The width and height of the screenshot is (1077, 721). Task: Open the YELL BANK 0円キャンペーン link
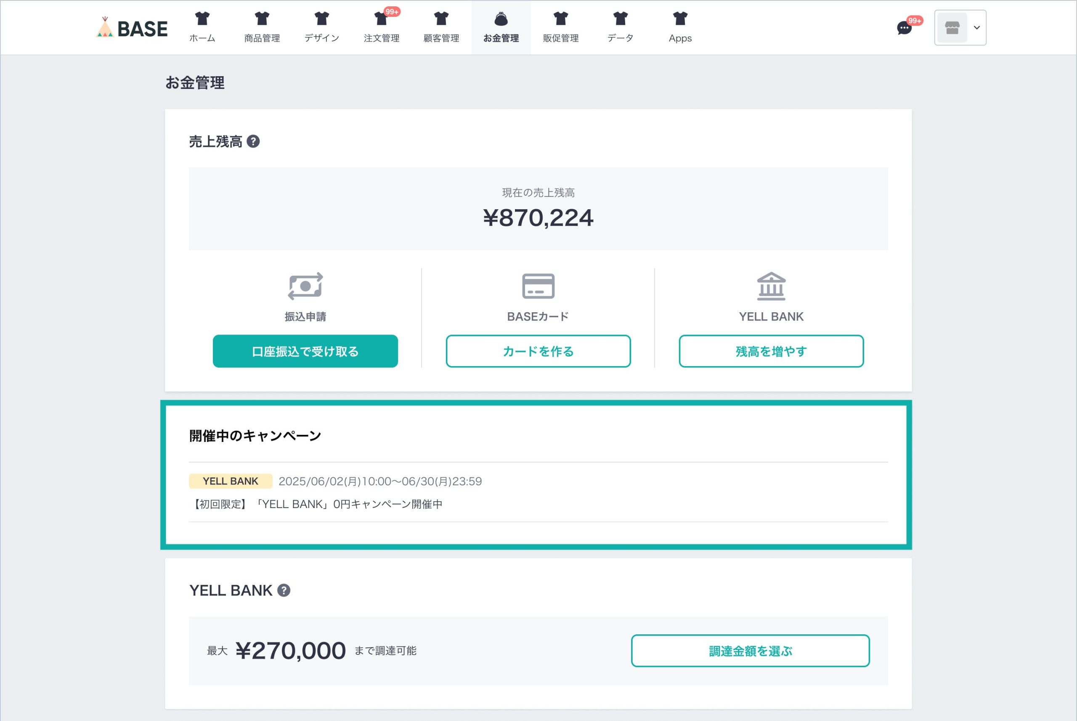(316, 504)
